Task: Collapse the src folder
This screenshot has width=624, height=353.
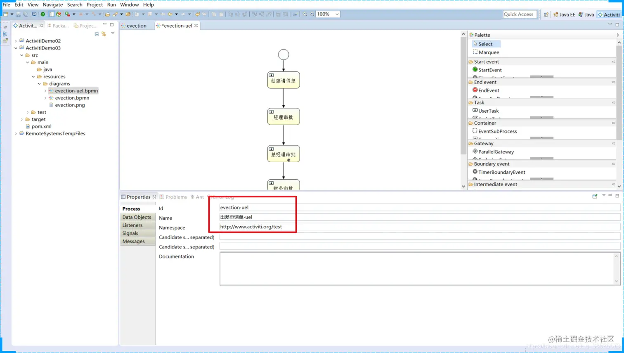Action: point(22,55)
